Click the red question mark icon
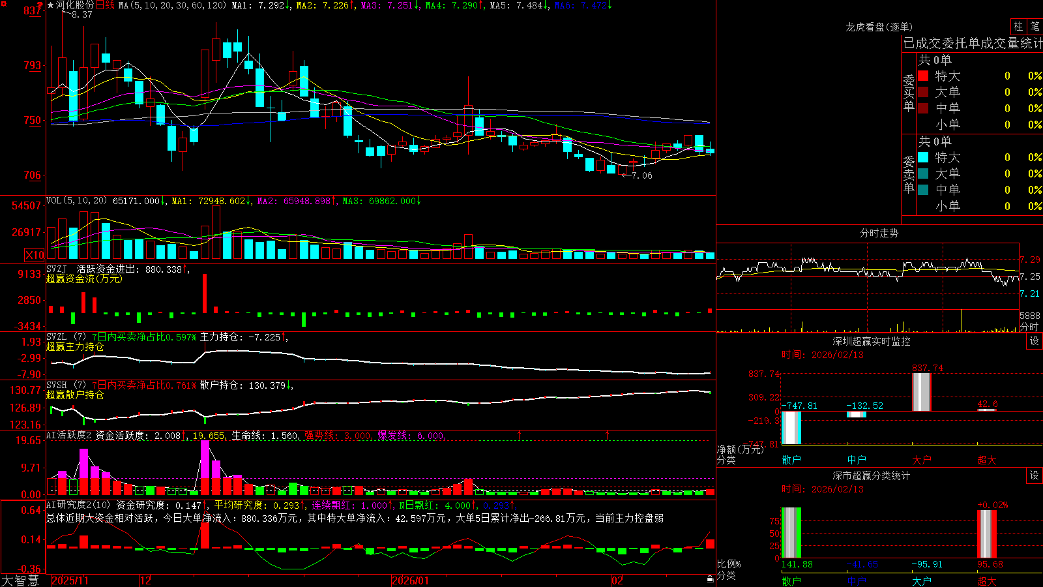This screenshot has height=587, width=1043. coord(40,6)
